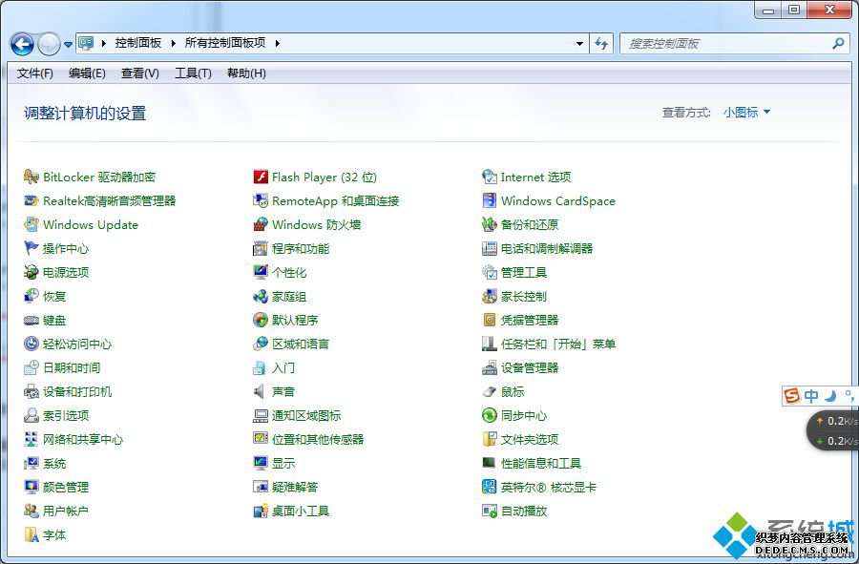This screenshot has height=564, width=859.
Task: Open 桌面小工具 icon
Action: pyautogui.click(x=261, y=511)
